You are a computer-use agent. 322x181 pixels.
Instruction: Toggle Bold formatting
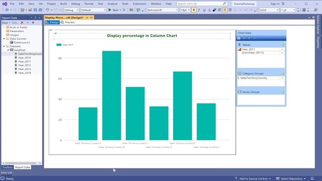tap(194, 10)
